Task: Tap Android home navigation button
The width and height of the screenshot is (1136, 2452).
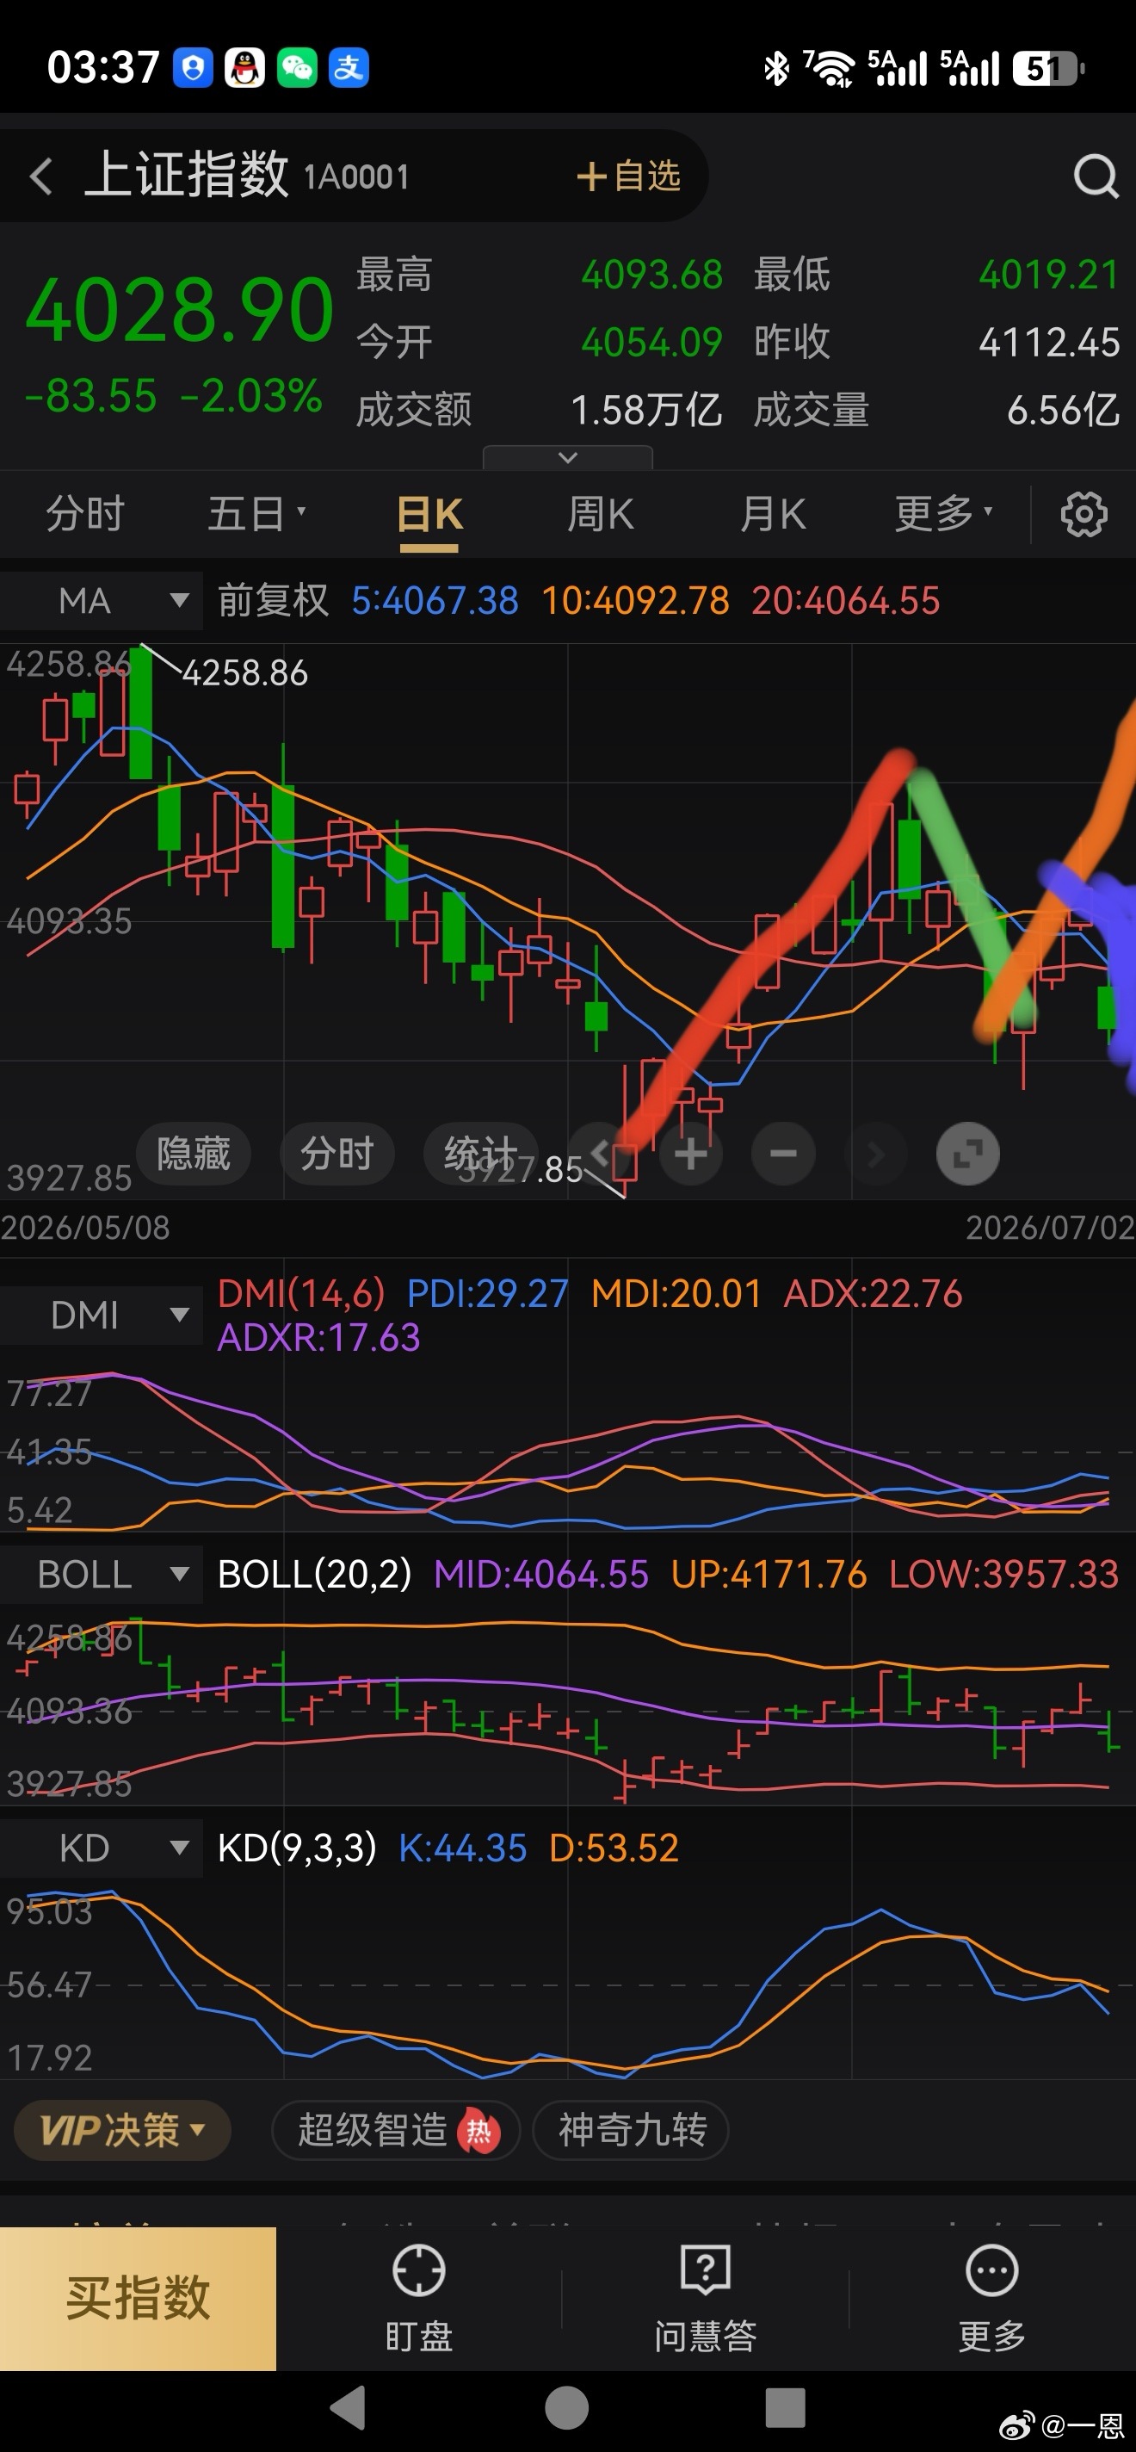Action: 567,2408
